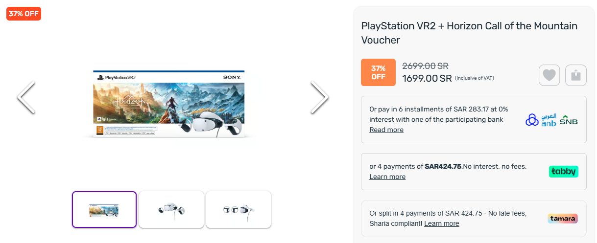Open tabby Learn more link

point(387,177)
